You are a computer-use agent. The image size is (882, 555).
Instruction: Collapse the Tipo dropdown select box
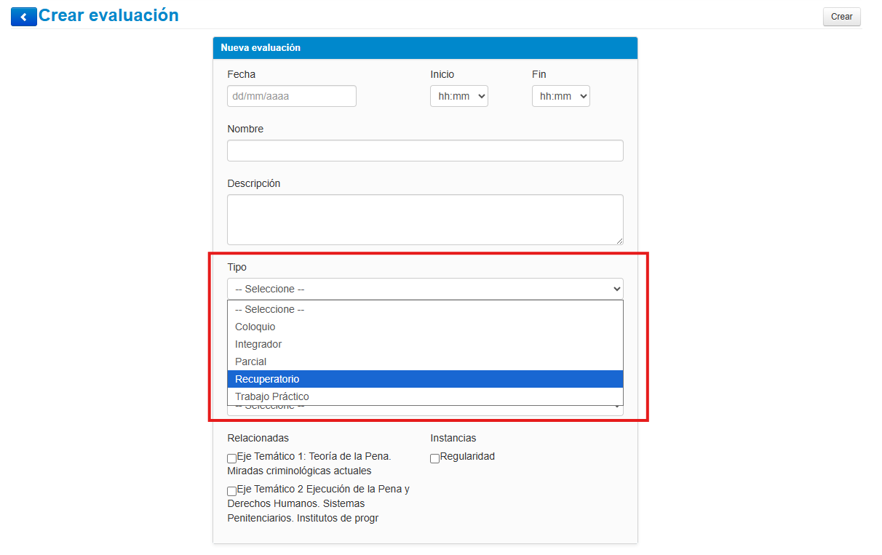coord(425,289)
